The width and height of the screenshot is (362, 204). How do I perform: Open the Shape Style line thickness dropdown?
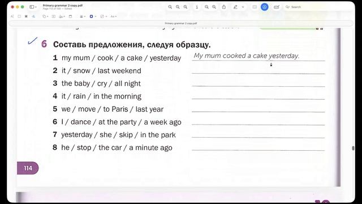83,16
